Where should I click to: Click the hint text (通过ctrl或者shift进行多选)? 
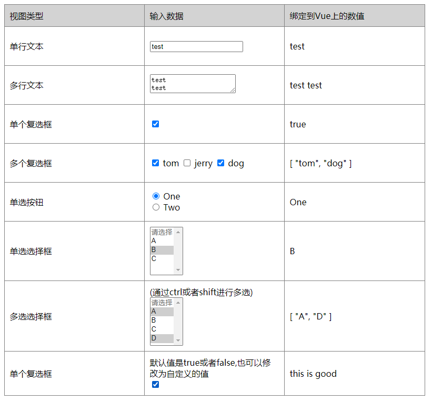click(201, 292)
